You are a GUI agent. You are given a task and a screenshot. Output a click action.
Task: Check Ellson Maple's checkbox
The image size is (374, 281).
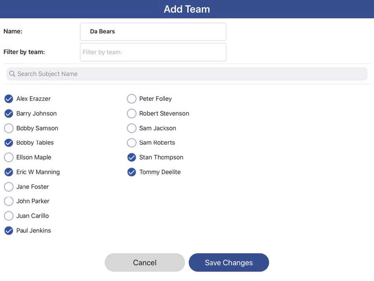[9, 157]
